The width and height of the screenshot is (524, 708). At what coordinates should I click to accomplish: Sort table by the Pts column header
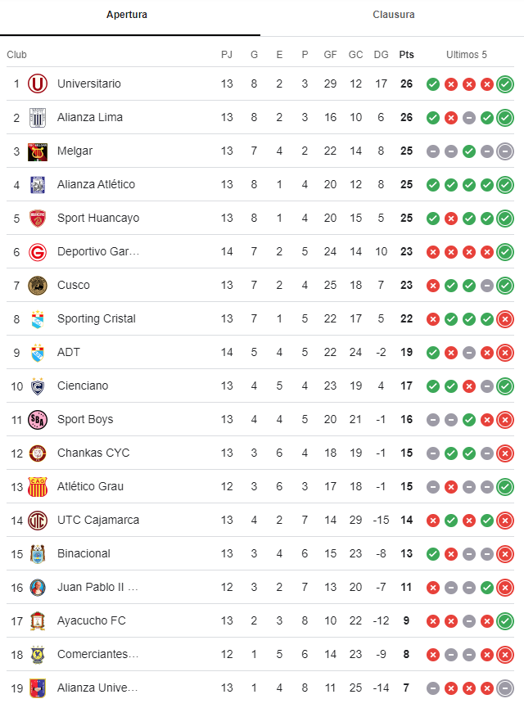pyautogui.click(x=406, y=55)
